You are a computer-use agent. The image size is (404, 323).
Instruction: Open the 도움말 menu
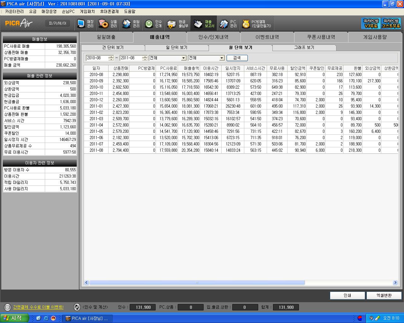click(x=129, y=11)
